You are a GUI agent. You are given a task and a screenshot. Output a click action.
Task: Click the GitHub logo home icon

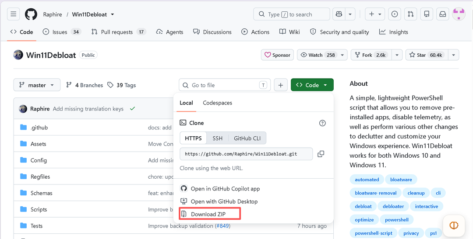31,14
